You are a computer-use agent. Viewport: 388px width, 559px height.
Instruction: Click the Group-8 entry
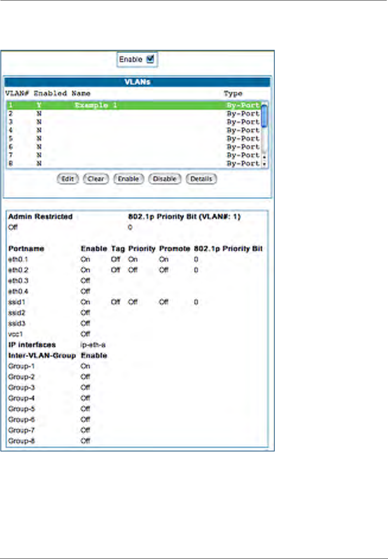pyautogui.click(x=21, y=441)
